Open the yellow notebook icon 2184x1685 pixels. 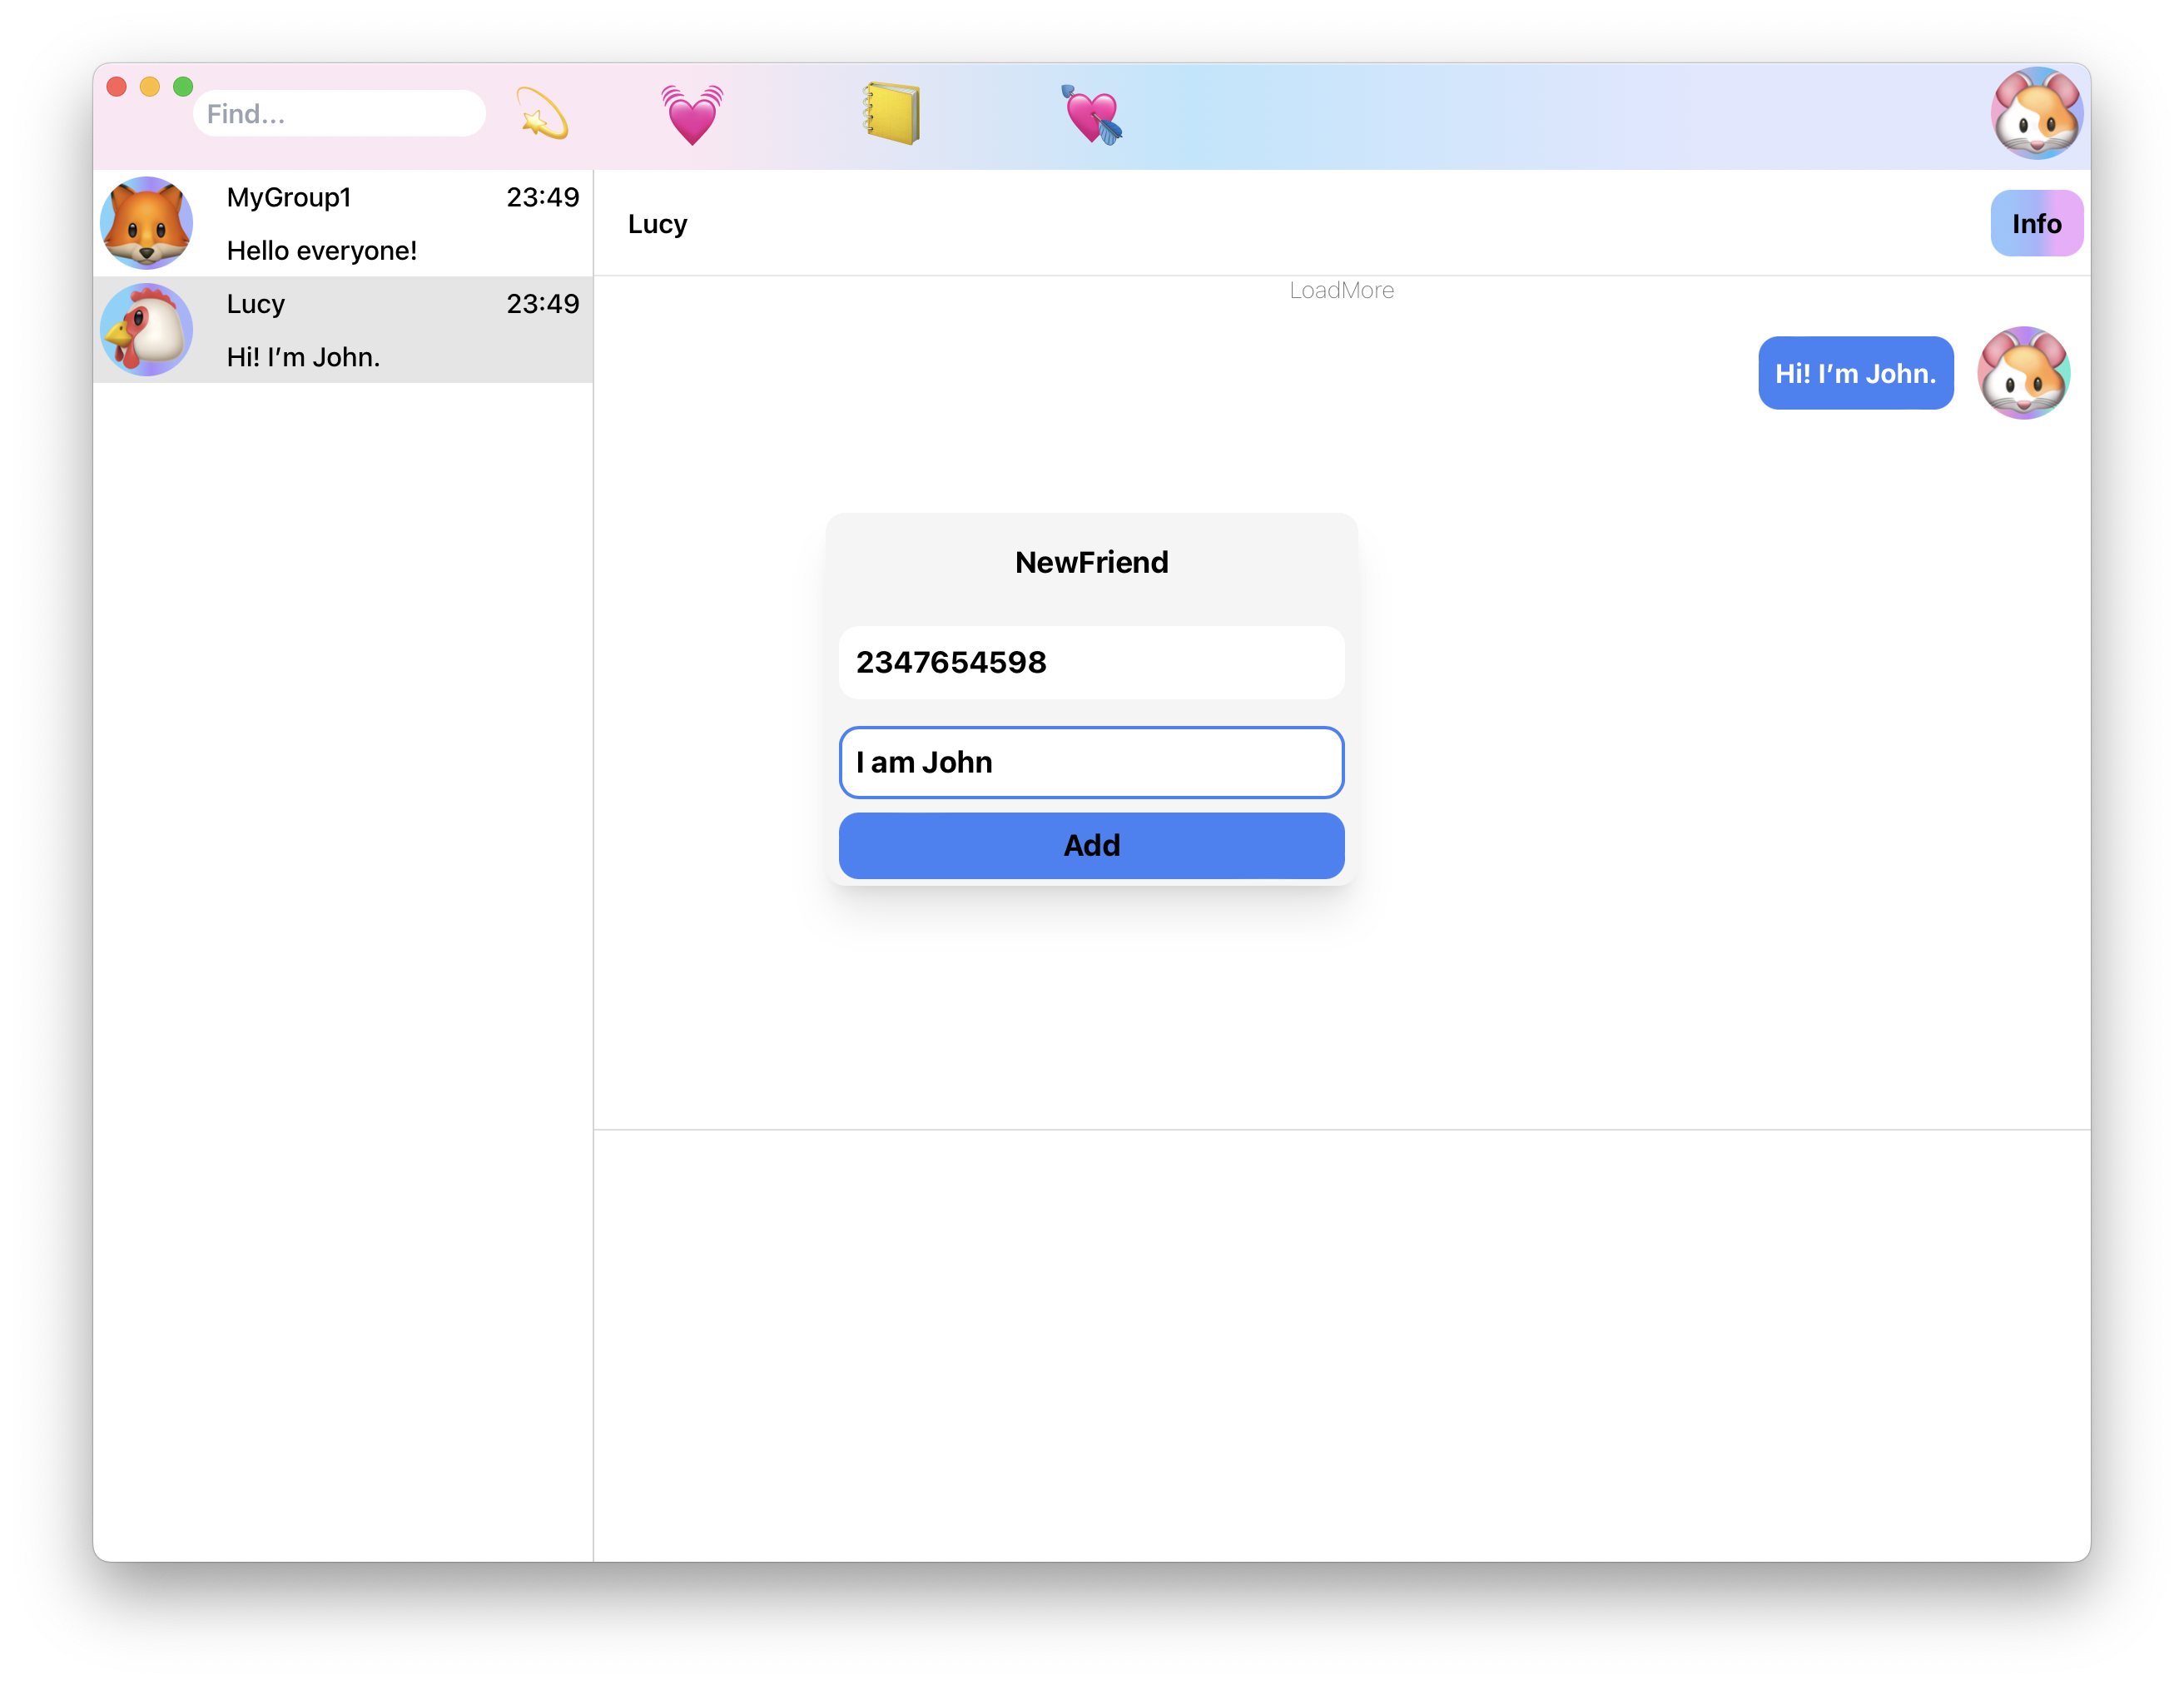[x=891, y=114]
